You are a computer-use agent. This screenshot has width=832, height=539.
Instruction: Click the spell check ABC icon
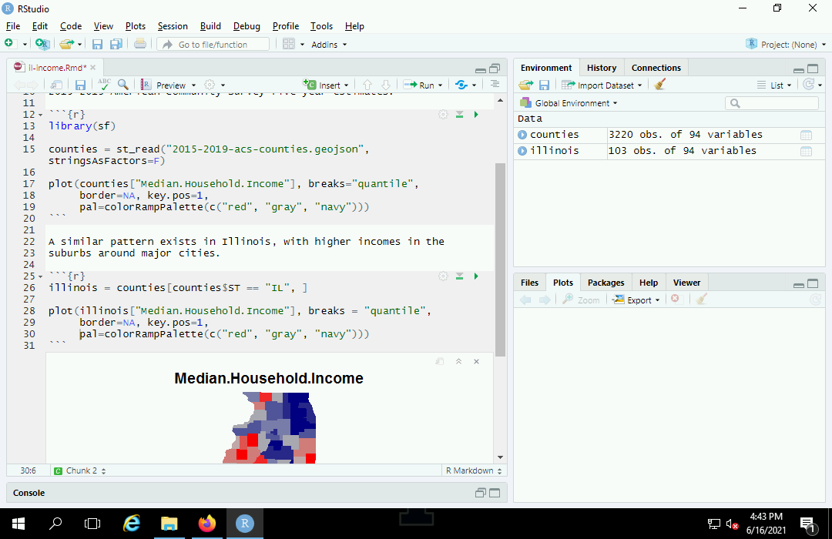(x=104, y=85)
